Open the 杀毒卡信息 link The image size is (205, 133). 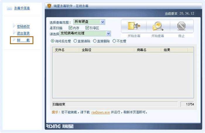(x=22, y=8)
